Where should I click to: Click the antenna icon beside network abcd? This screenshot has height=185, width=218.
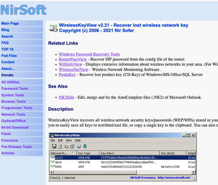pos(53,162)
